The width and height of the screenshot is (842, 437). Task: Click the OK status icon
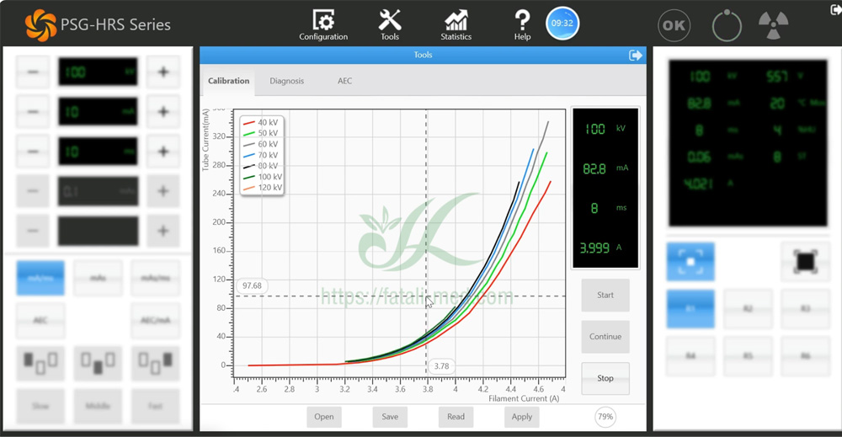pos(674,25)
